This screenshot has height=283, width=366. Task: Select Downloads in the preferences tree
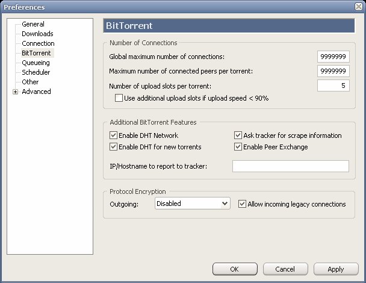coord(37,34)
